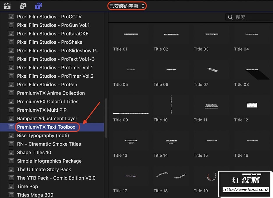Viewport: 273px width, 198px height.
Task: Select the Title 03 thumbnail
Action: (x=212, y=34)
